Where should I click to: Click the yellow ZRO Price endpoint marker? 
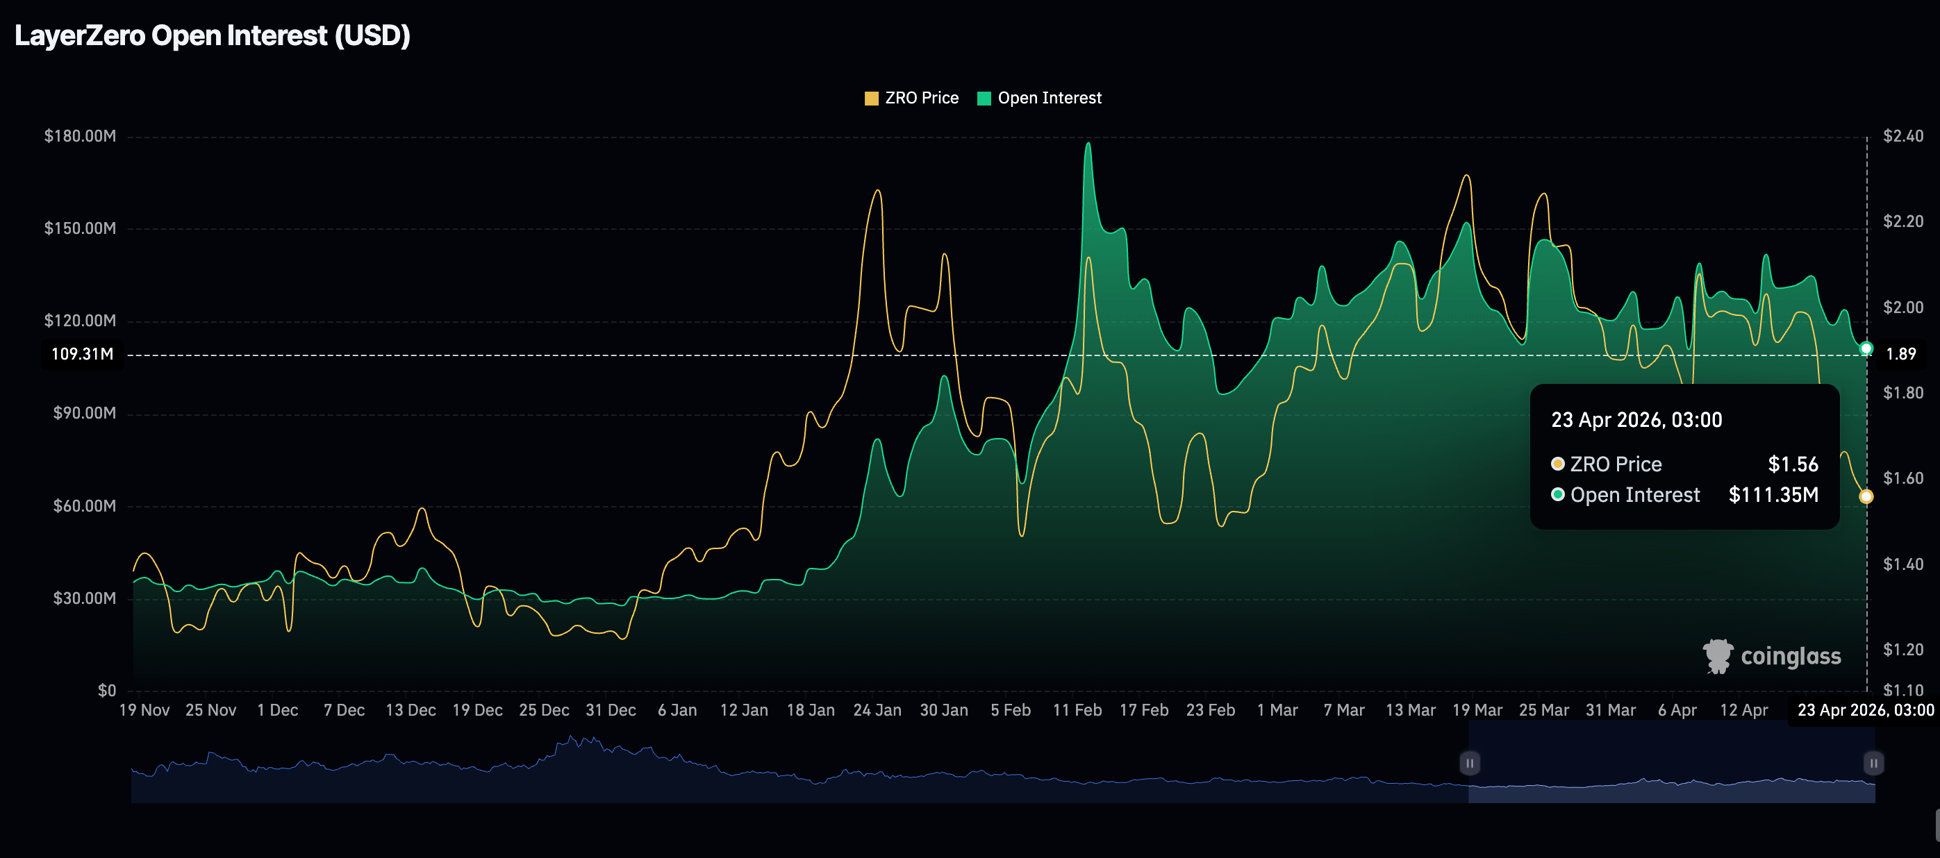pos(1866,497)
